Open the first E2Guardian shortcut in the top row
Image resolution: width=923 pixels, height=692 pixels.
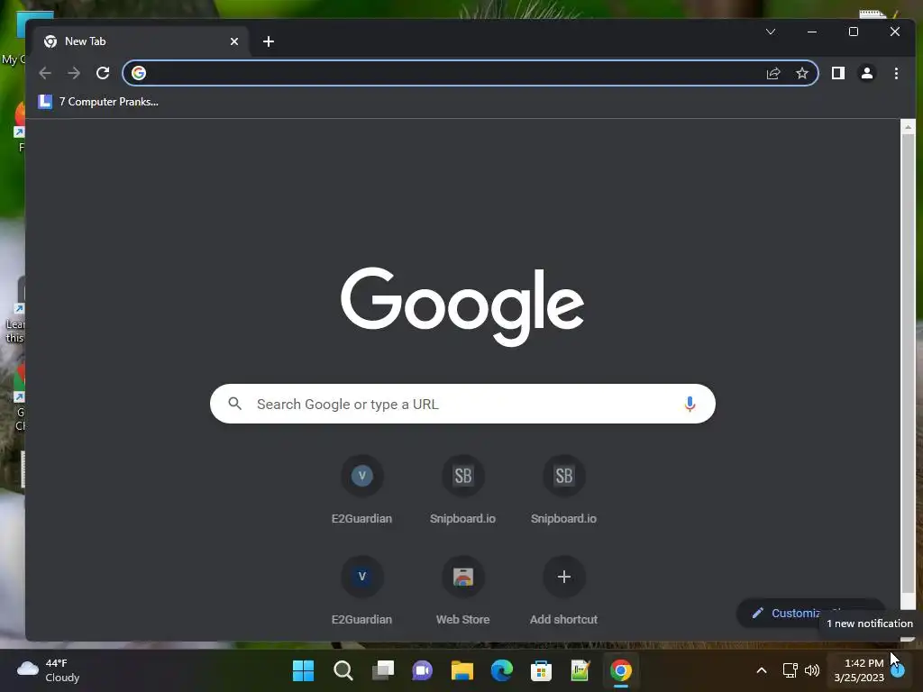(362, 489)
